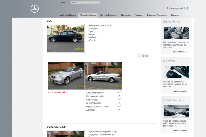
Task: Click the SLK vehicle heading
Action: click(49, 21)
